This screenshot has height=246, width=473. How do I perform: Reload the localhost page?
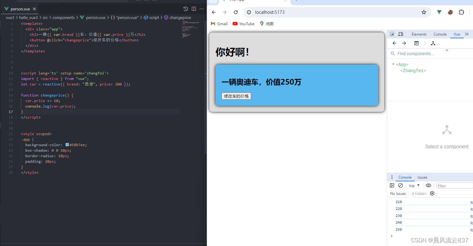coord(236,12)
